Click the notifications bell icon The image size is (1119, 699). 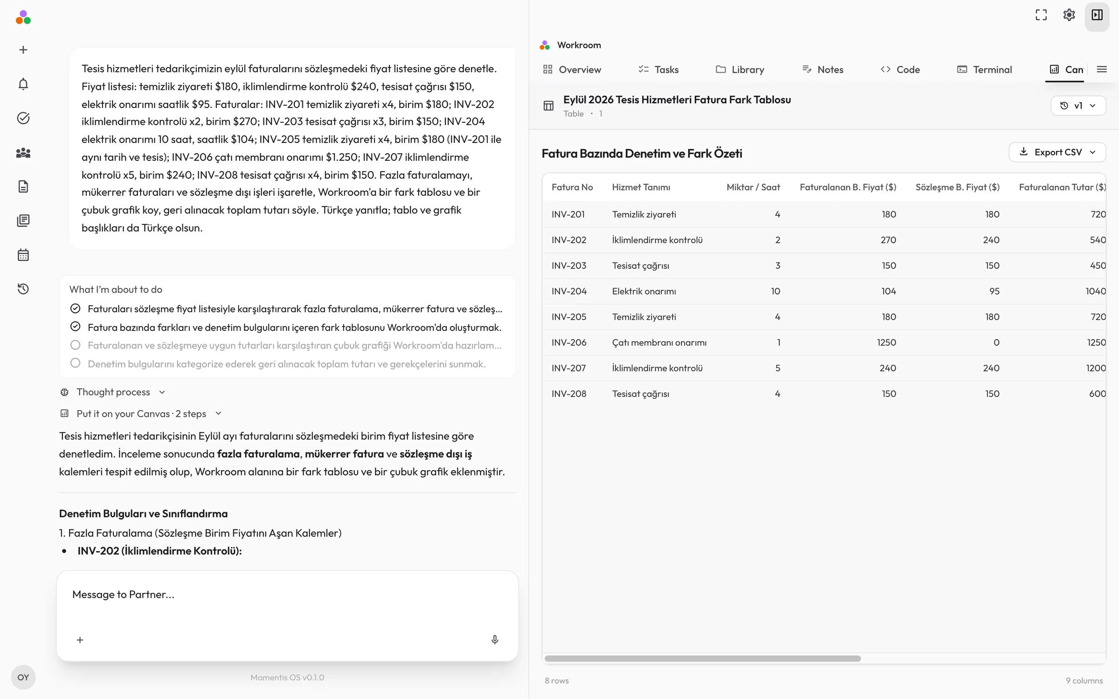tap(23, 84)
